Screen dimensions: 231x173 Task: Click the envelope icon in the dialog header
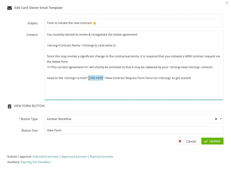click(10, 8)
